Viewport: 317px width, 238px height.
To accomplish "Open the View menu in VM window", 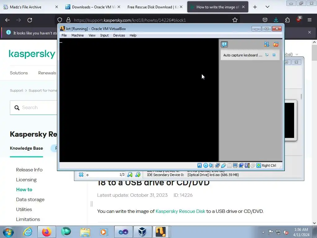I will [92, 35].
